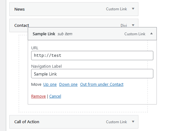Click the sub item text beside Sample Link
Viewport: 187px width, 131px height.
point(65,34)
